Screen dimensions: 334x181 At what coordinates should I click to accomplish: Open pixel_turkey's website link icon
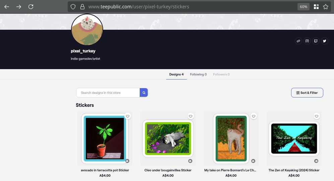pos(298,41)
